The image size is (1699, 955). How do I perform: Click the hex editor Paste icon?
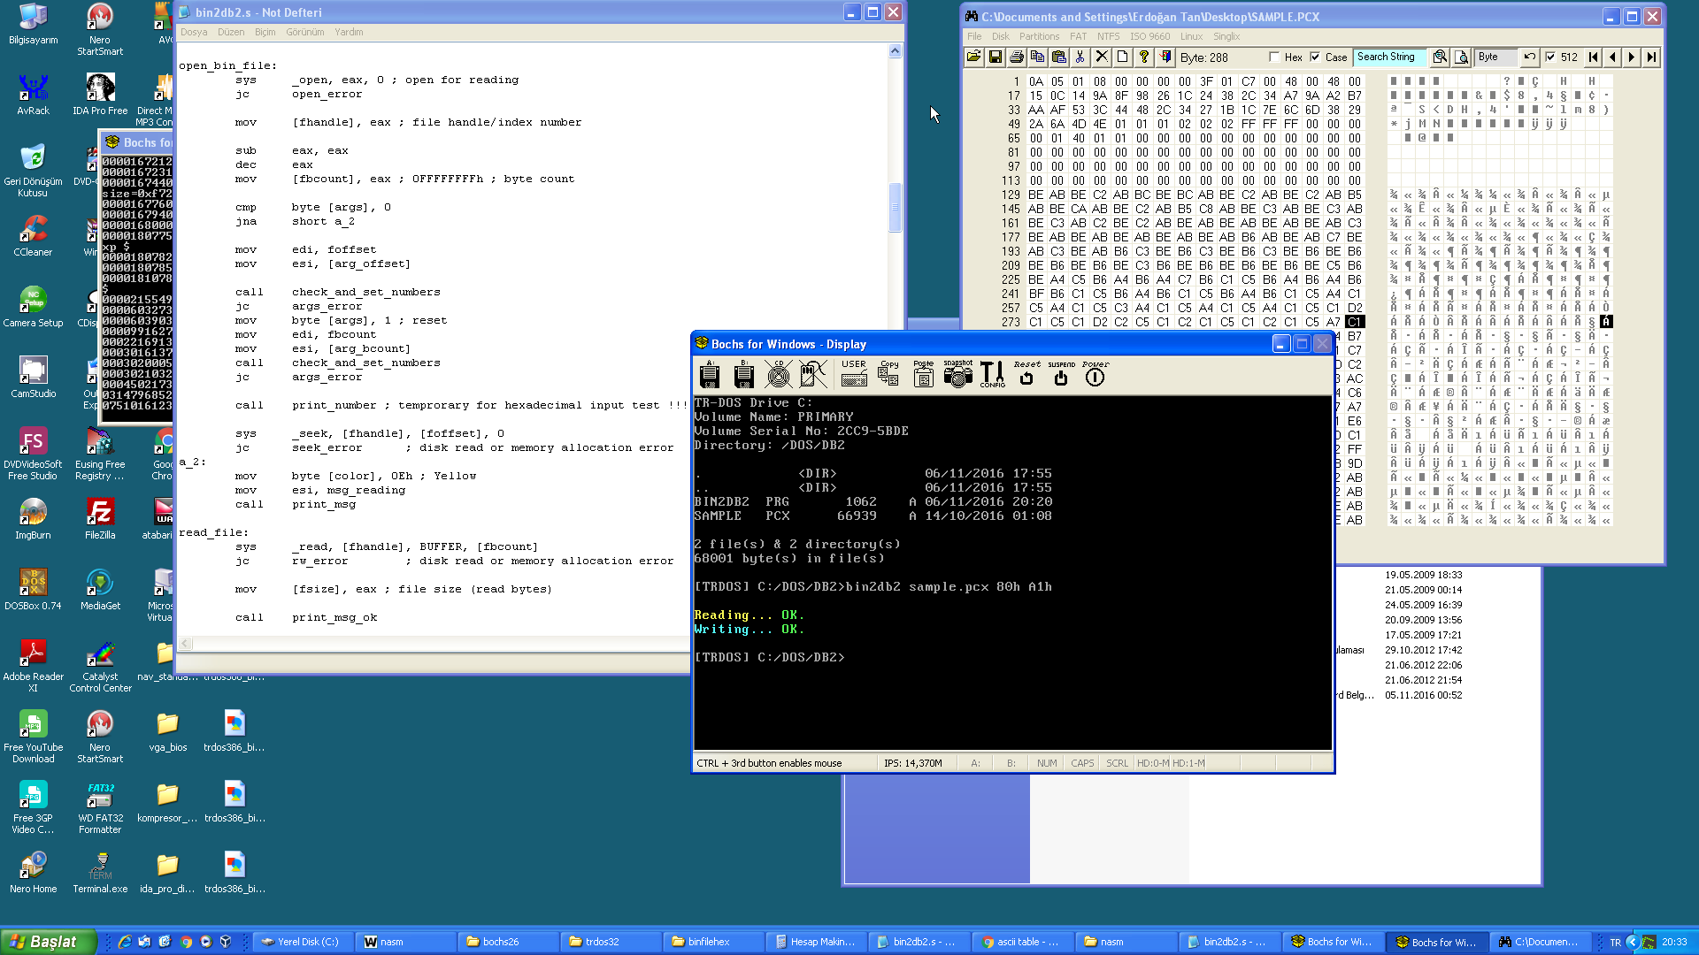point(1059,57)
